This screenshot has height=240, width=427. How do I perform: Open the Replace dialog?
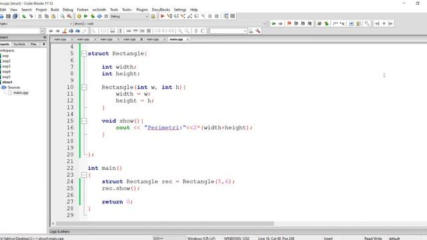pos(69,16)
